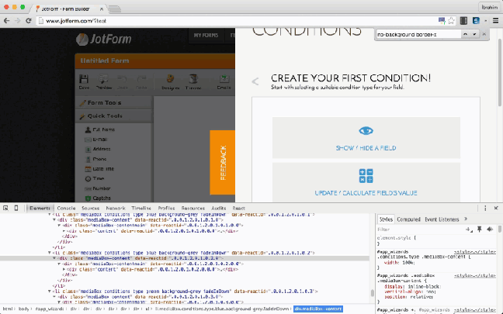The width and height of the screenshot is (503, 314).
Task: Click the Preview icon in form toolbar
Action: coord(102,81)
